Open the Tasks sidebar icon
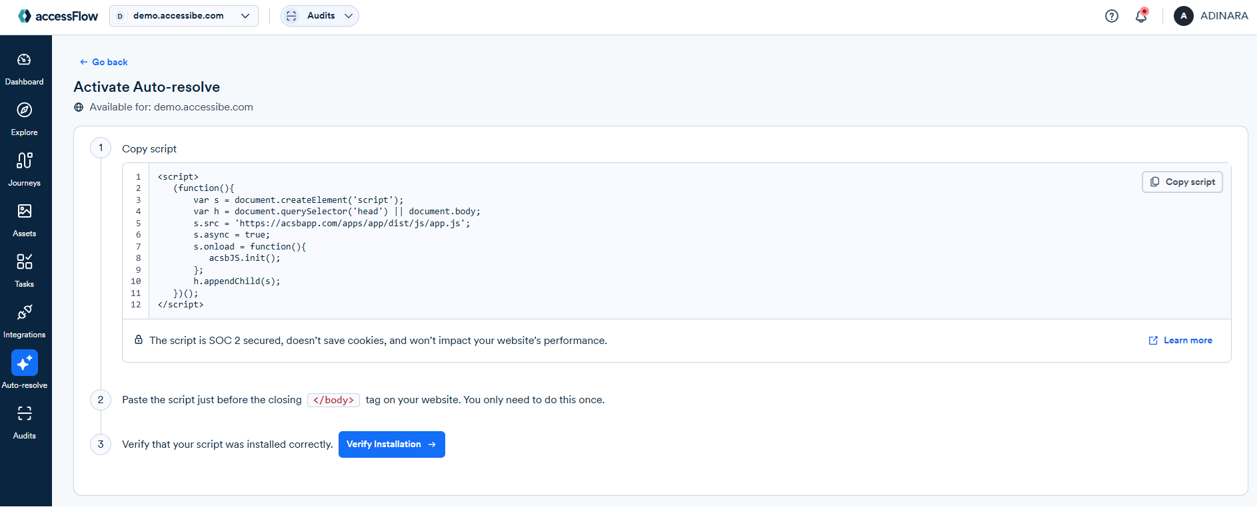Screen dimensions: 1257x515 click(25, 263)
